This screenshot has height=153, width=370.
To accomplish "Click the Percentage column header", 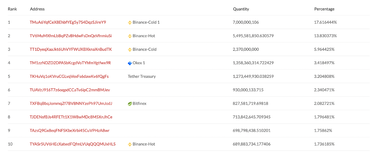I will 324,9.
